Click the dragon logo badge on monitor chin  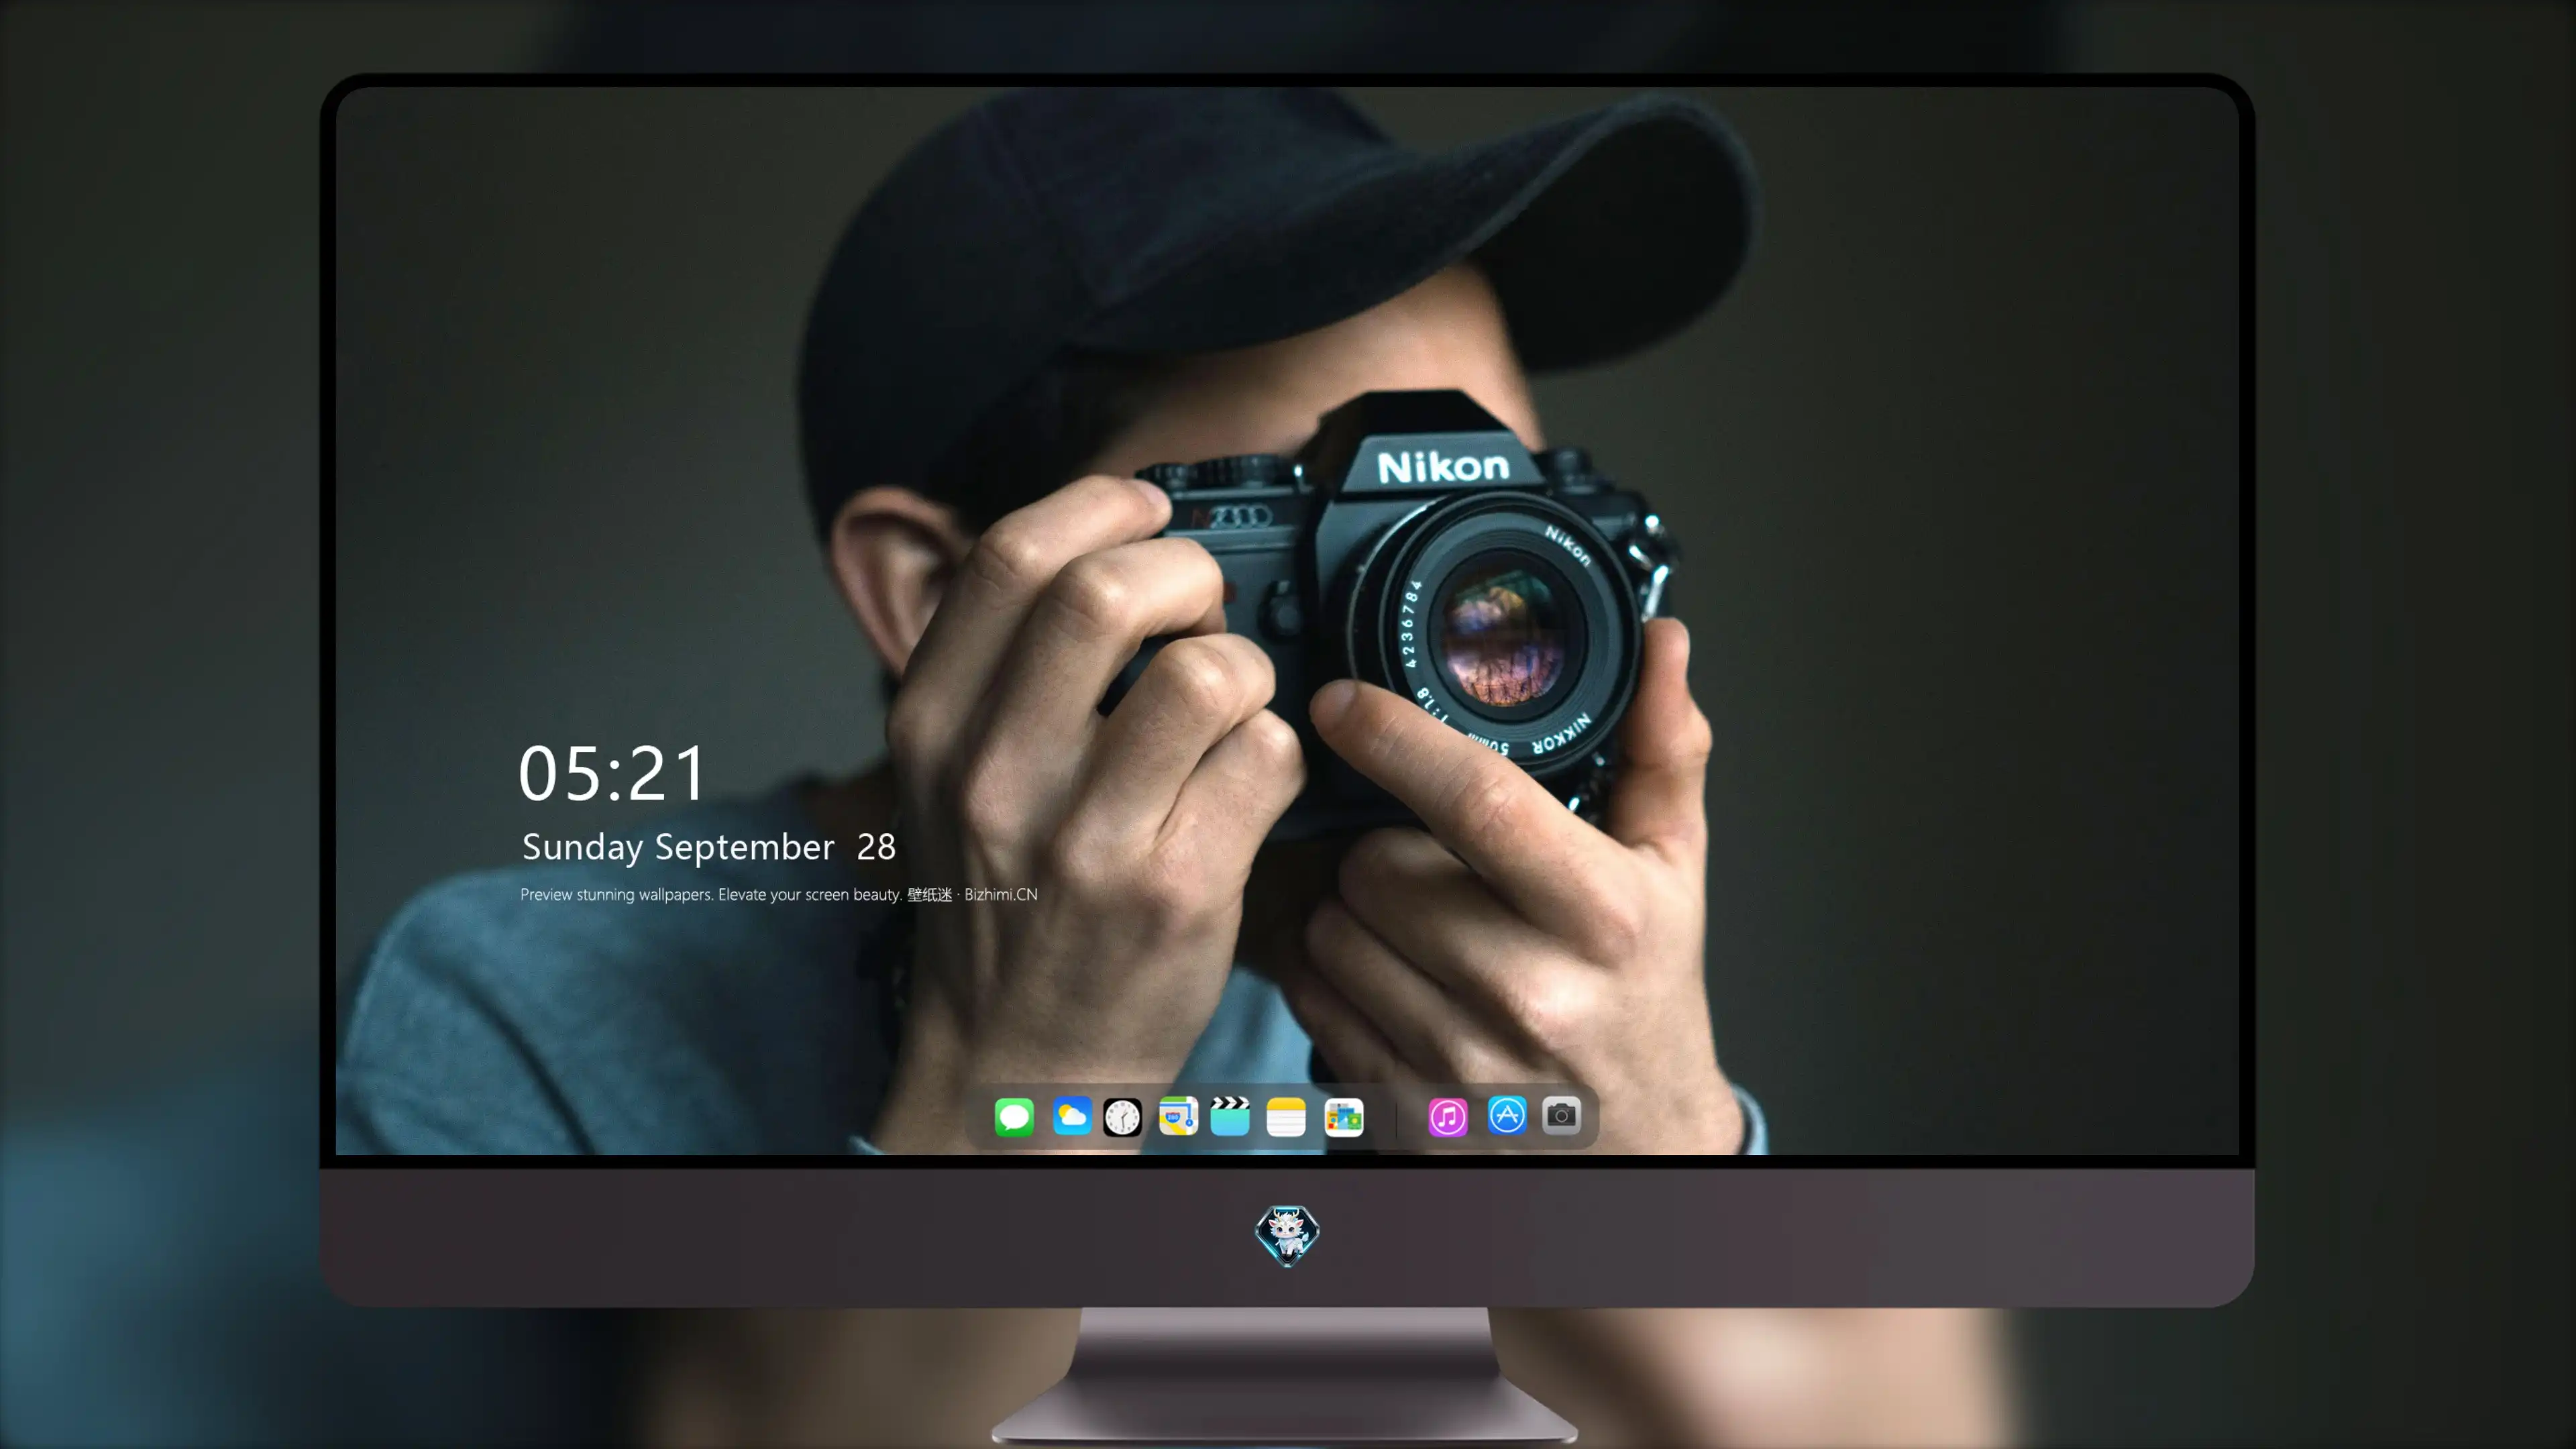1287,1236
